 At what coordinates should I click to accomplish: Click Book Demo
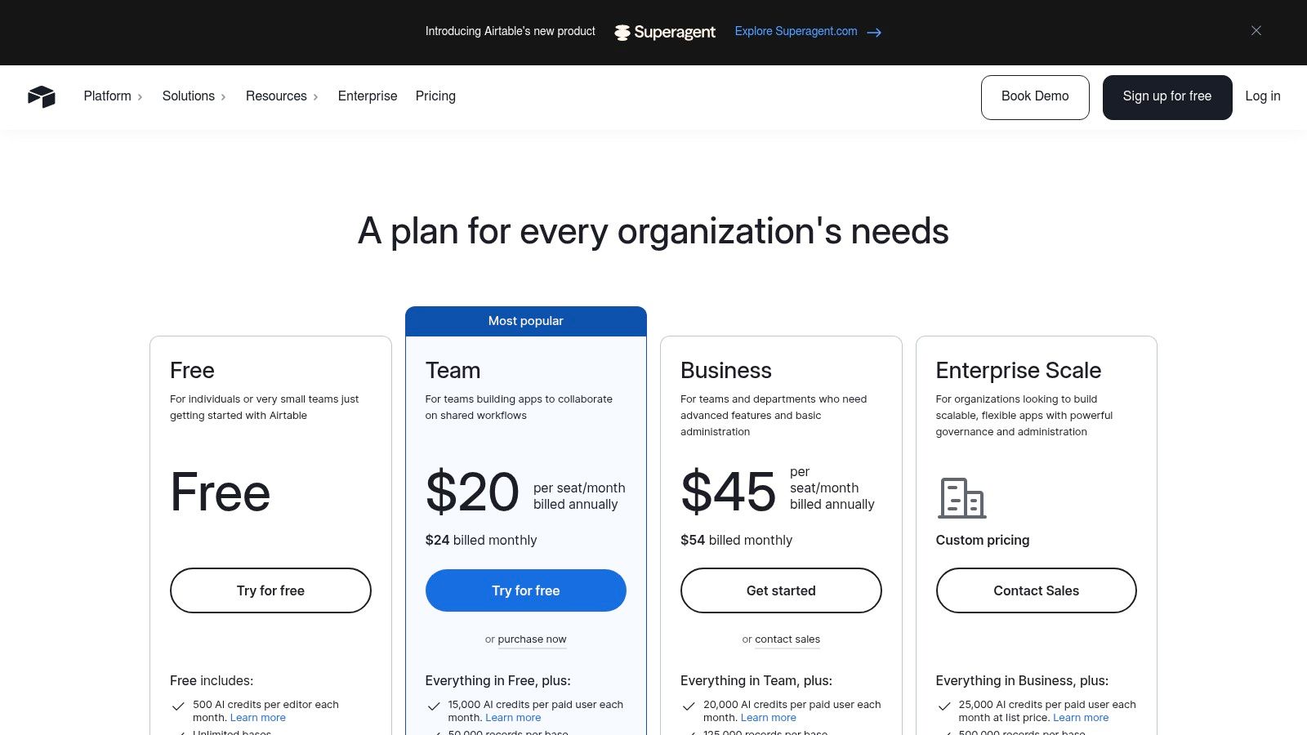pos(1035,96)
